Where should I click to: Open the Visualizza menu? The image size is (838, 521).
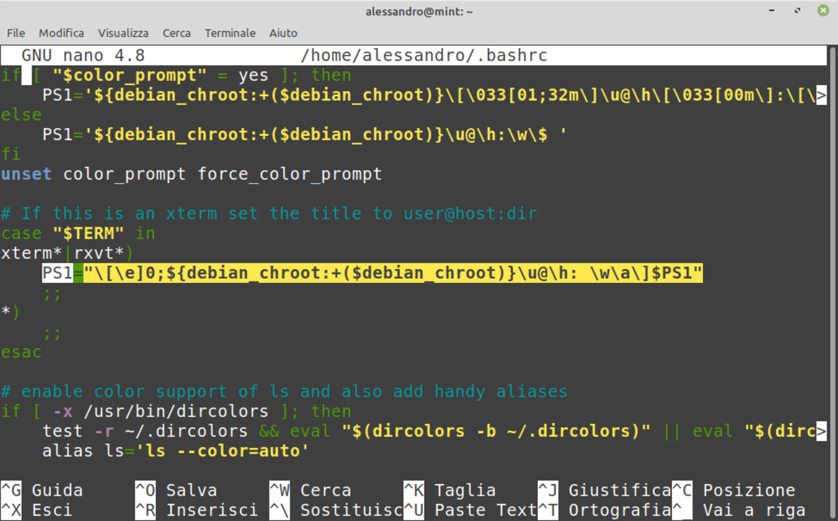pos(123,33)
